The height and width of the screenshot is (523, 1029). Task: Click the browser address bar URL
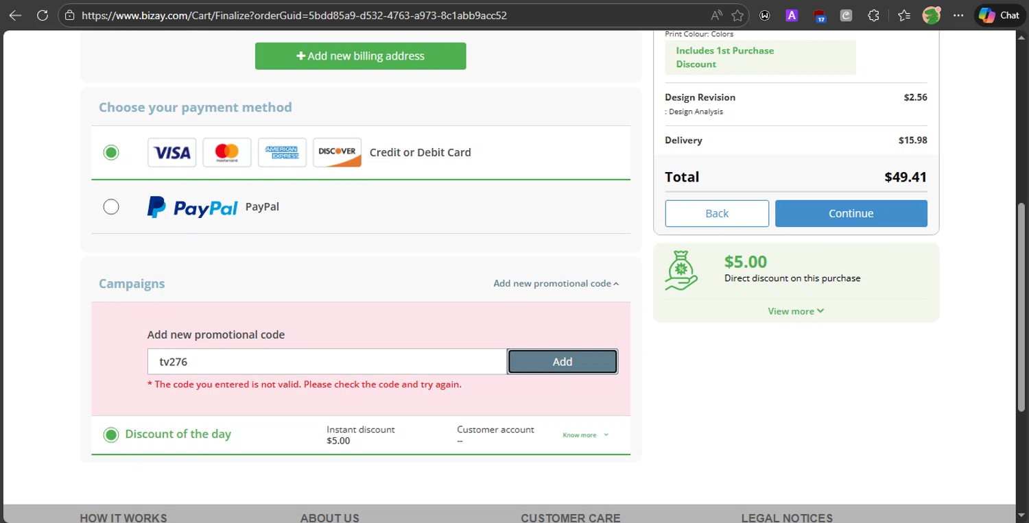point(294,15)
